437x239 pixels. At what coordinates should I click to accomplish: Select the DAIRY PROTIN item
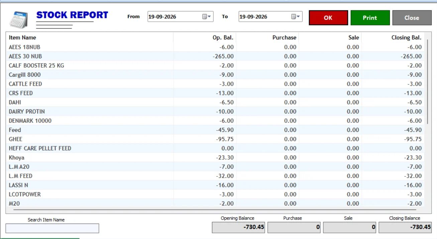point(215,111)
